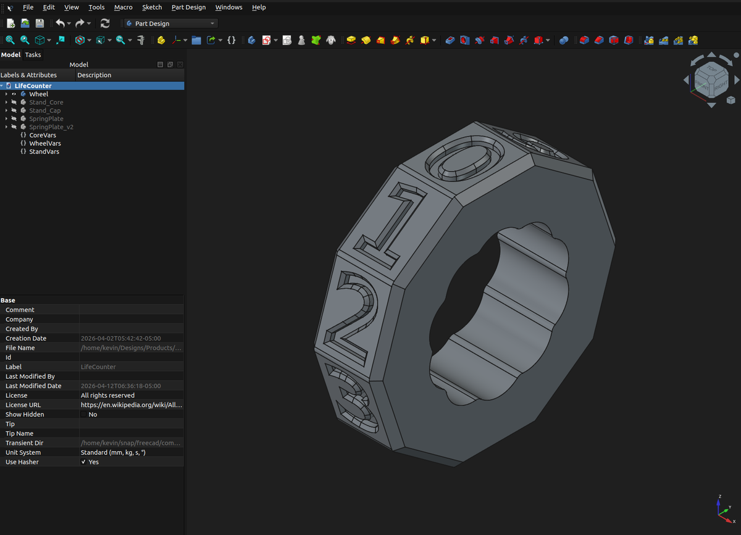
Task: Save the document via floppy icon
Action: click(x=40, y=23)
